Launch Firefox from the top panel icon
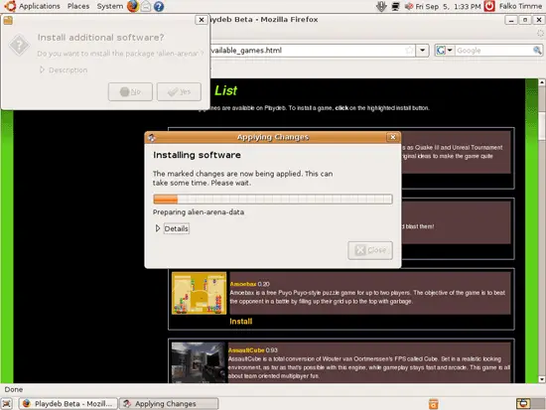The width and height of the screenshot is (546, 410). pyautogui.click(x=133, y=6)
